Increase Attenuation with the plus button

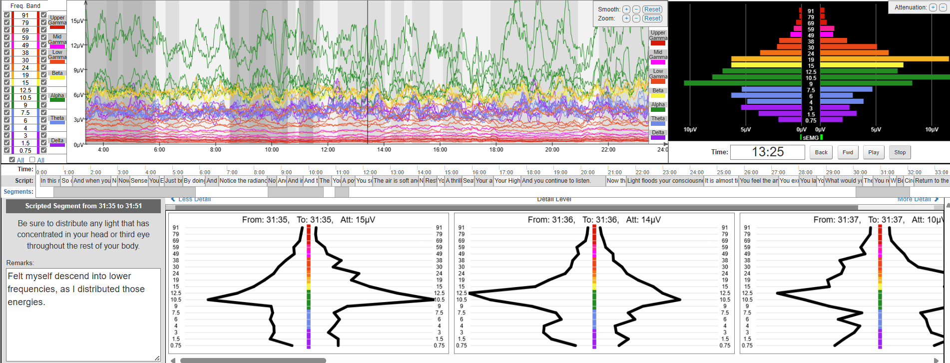click(x=933, y=7)
